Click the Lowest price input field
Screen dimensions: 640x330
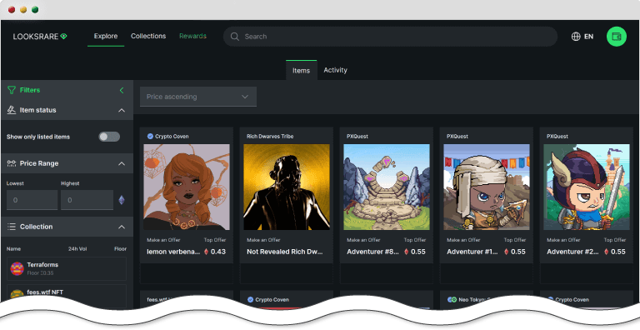click(32, 200)
